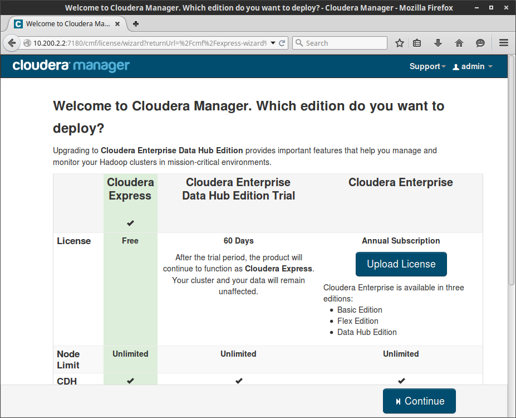Click the License row label
The image size is (516, 418).
(x=73, y=241)
